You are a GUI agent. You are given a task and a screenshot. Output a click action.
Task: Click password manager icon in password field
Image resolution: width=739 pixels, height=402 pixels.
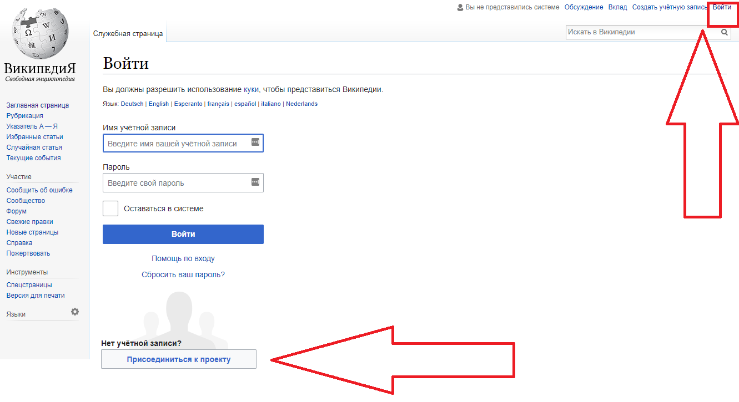(x=255, y=182)
